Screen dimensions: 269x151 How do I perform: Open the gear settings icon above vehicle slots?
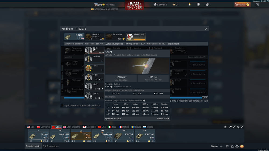225,127
